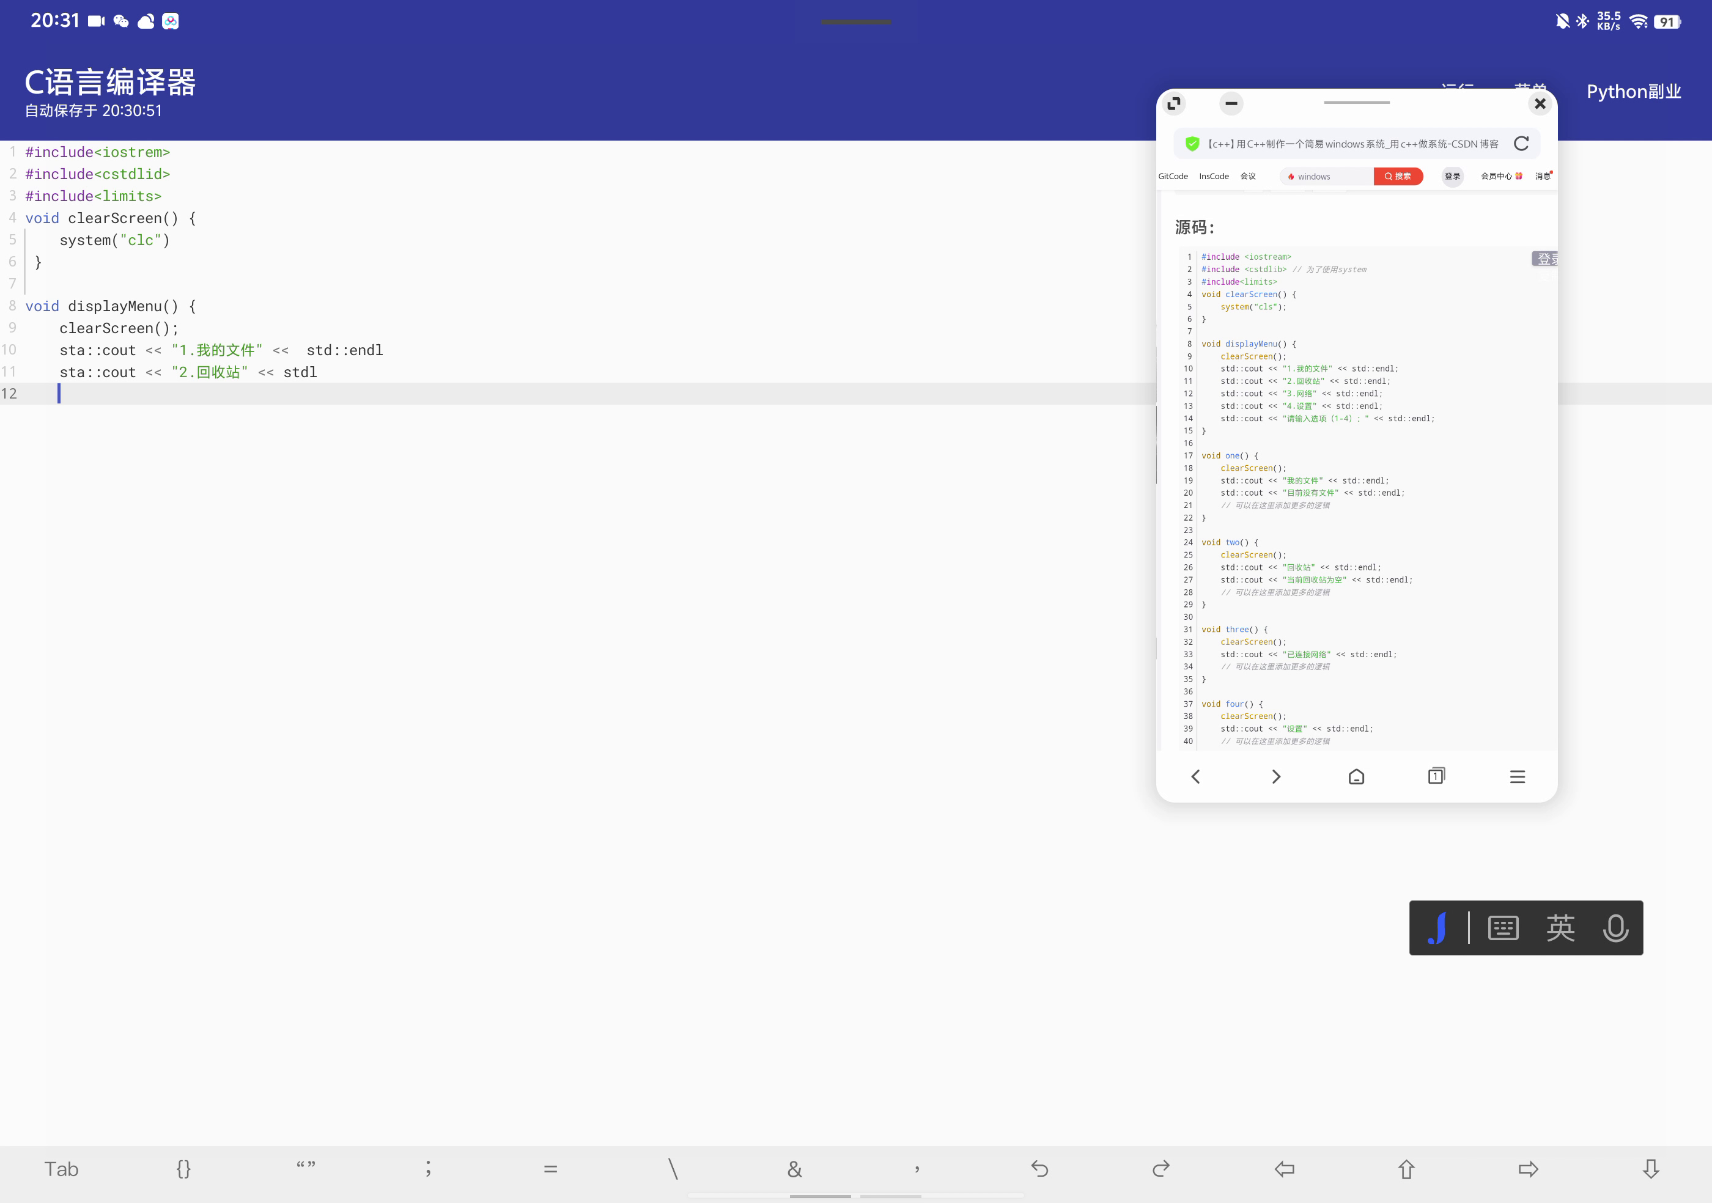Go forward in the floating browser
Viewport: 1712px width, 1203px height.
(x=1276, y=777)
